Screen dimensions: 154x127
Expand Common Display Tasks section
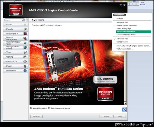[x=16, y=43]
